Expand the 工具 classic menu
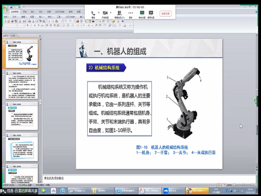Viewport: 261px width, 196px height. [59, 17]
